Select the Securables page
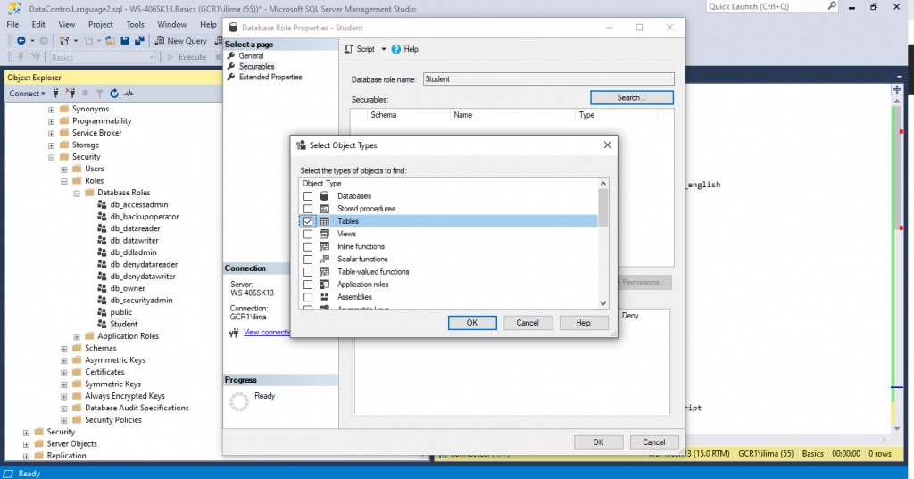This screenshot has height=479, width=914. [256, 66]
